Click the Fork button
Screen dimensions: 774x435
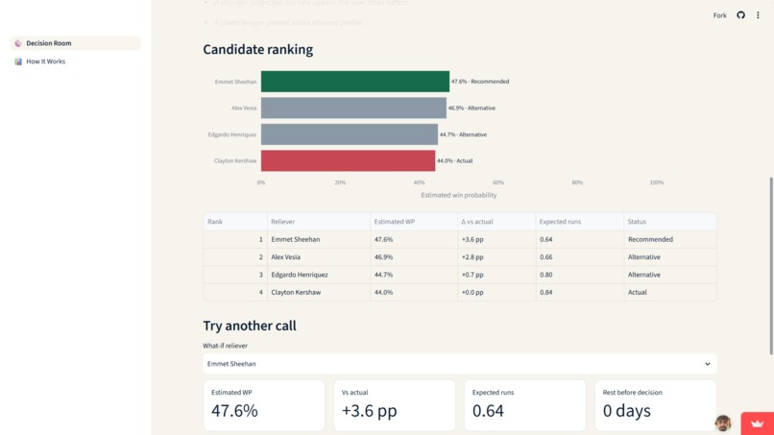click(719, 15)
